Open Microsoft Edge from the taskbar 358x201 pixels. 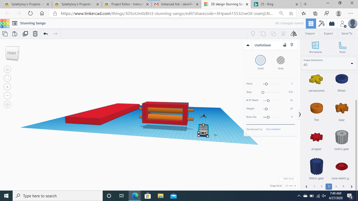(135, 196)
